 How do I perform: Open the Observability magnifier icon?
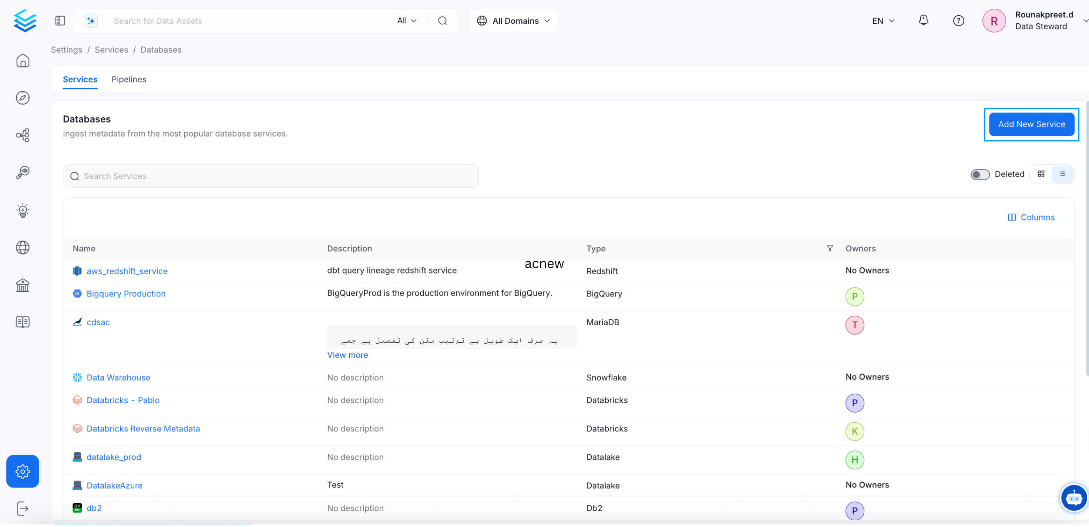pyautogui.click(x=23, y=172)
